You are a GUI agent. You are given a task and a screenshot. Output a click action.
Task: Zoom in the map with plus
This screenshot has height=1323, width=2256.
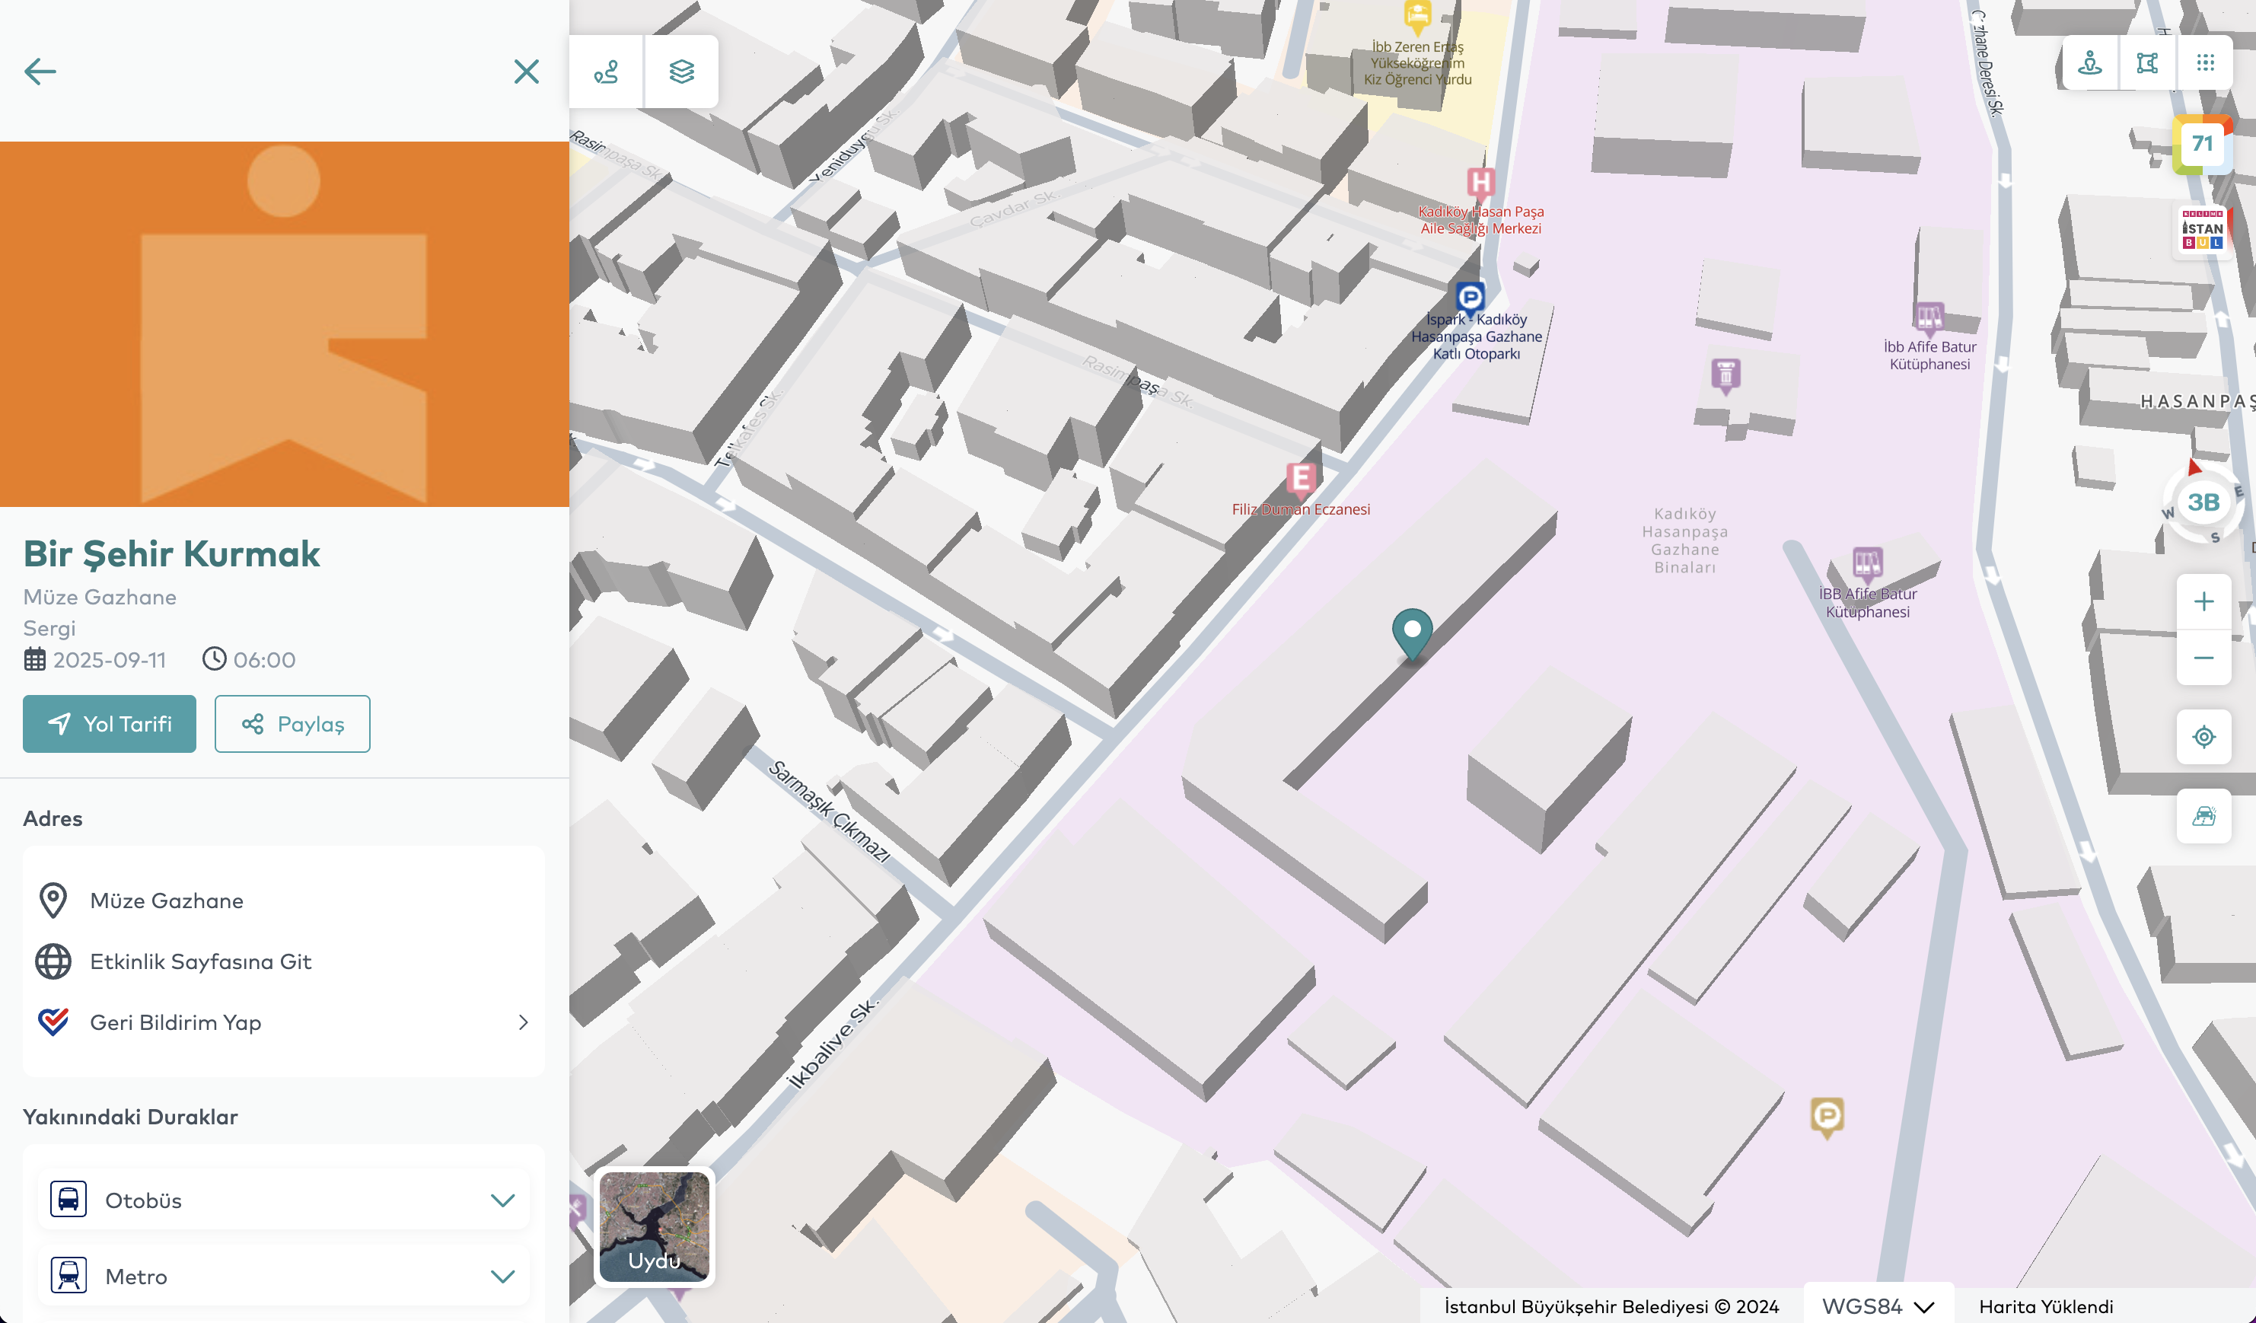[2203, 601]
